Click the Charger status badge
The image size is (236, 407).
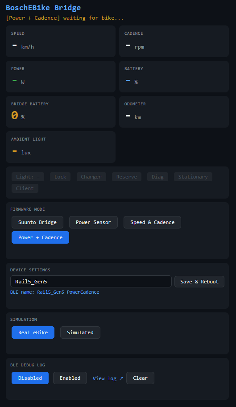(x=91, y=177)
